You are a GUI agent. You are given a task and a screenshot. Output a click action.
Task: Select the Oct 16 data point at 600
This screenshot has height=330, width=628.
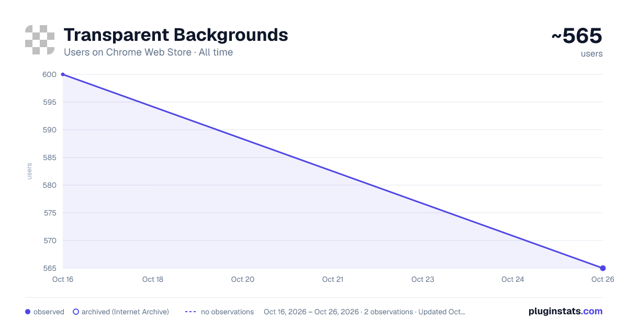tap(63, 74)
